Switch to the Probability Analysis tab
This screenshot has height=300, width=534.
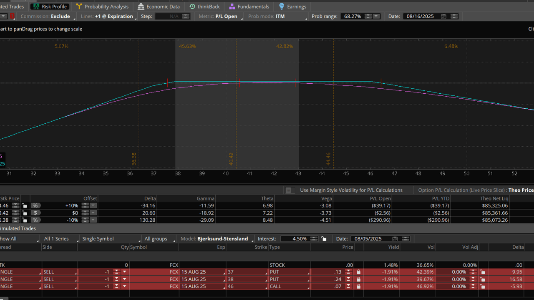click(102, 7)
